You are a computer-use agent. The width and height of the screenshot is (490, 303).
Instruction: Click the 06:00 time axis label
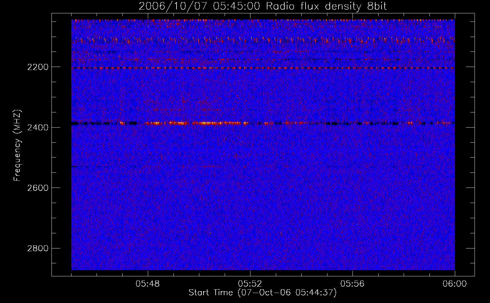pos(455,284)
